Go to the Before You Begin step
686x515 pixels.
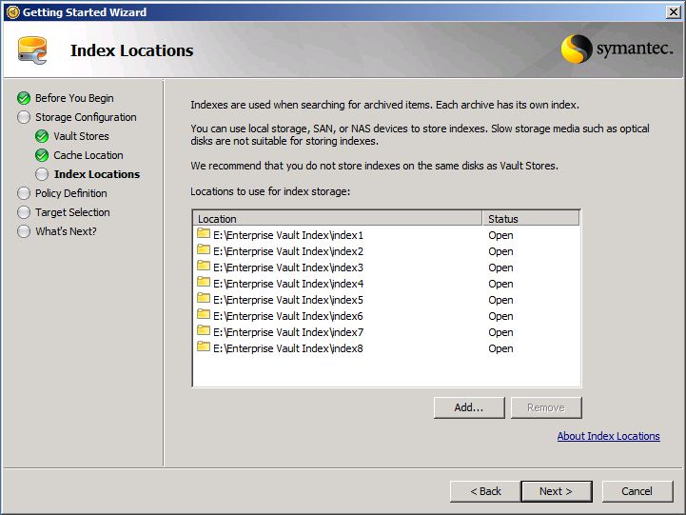[x=74, y=98]
